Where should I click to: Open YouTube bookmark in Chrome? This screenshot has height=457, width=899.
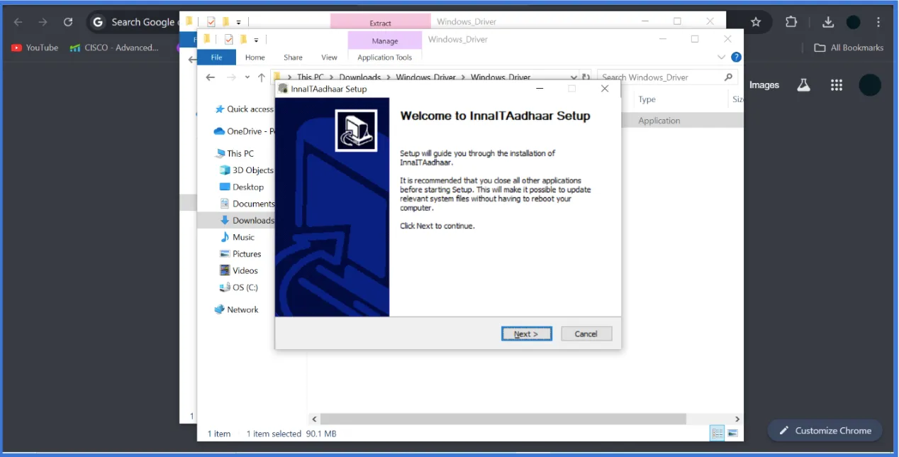[x=35, y=48]
